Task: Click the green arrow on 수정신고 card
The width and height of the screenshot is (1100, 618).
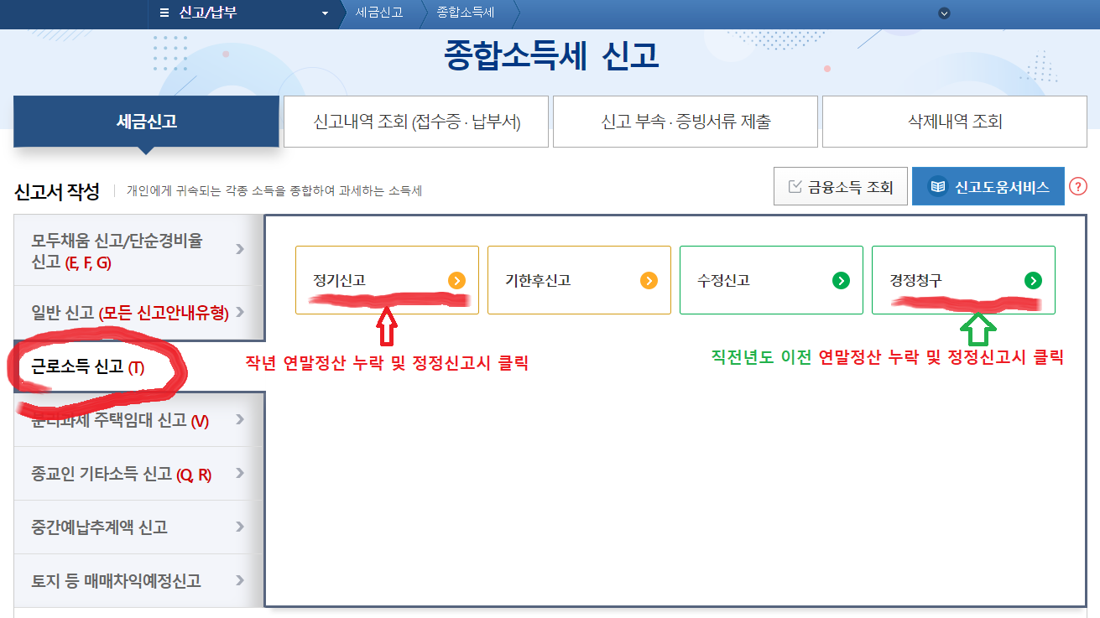Action: (840, 280)
